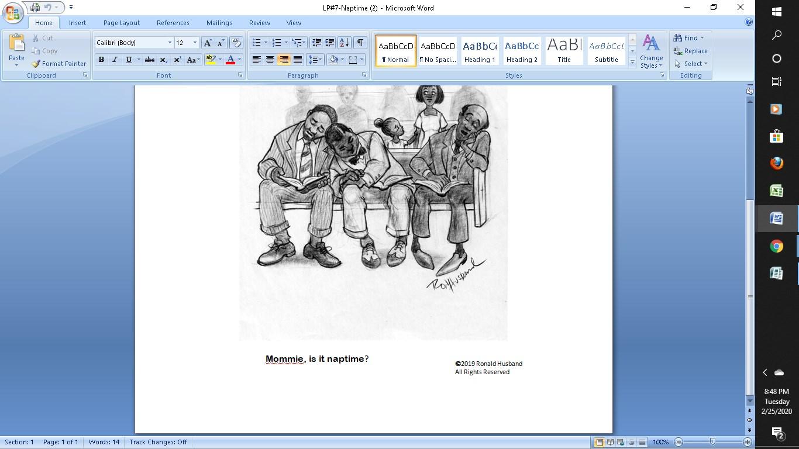Decrease the paragraph indent

coord(316,43)
